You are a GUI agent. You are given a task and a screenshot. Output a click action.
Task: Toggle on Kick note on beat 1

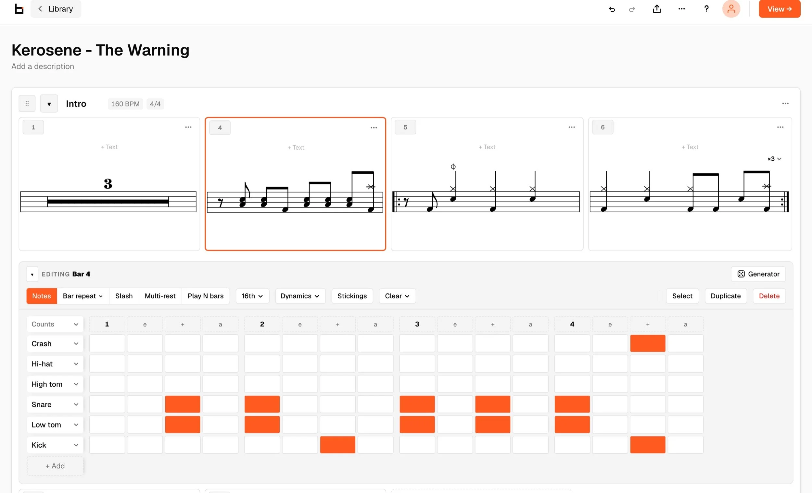tap(107, 445)
